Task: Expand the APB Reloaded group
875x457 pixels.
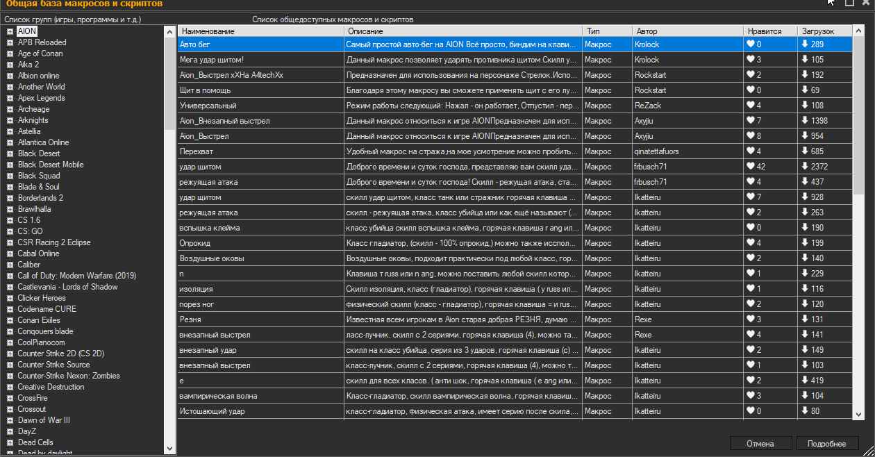Action: pos(10,42)
